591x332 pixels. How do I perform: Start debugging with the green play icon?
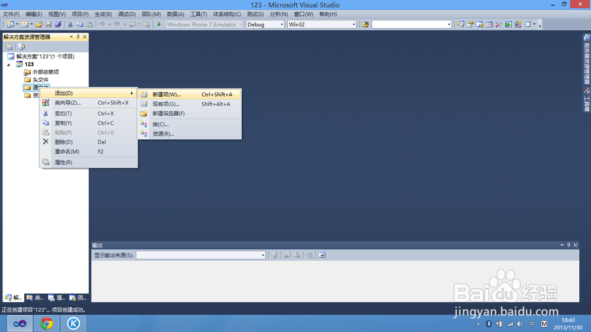coord(159,24)
